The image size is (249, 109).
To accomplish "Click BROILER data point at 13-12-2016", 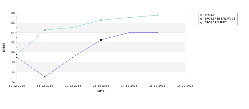I will tap(101, 40).
